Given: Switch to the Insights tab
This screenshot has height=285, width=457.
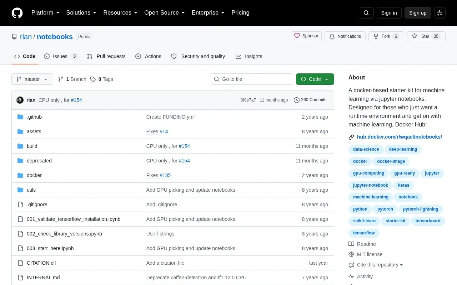Looking at the screenshot, I should point(249,56).
